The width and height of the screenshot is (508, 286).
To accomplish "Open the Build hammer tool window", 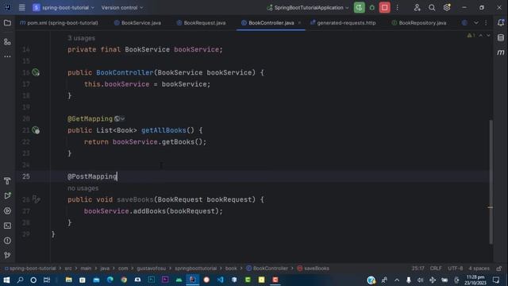I will point(7,181).
